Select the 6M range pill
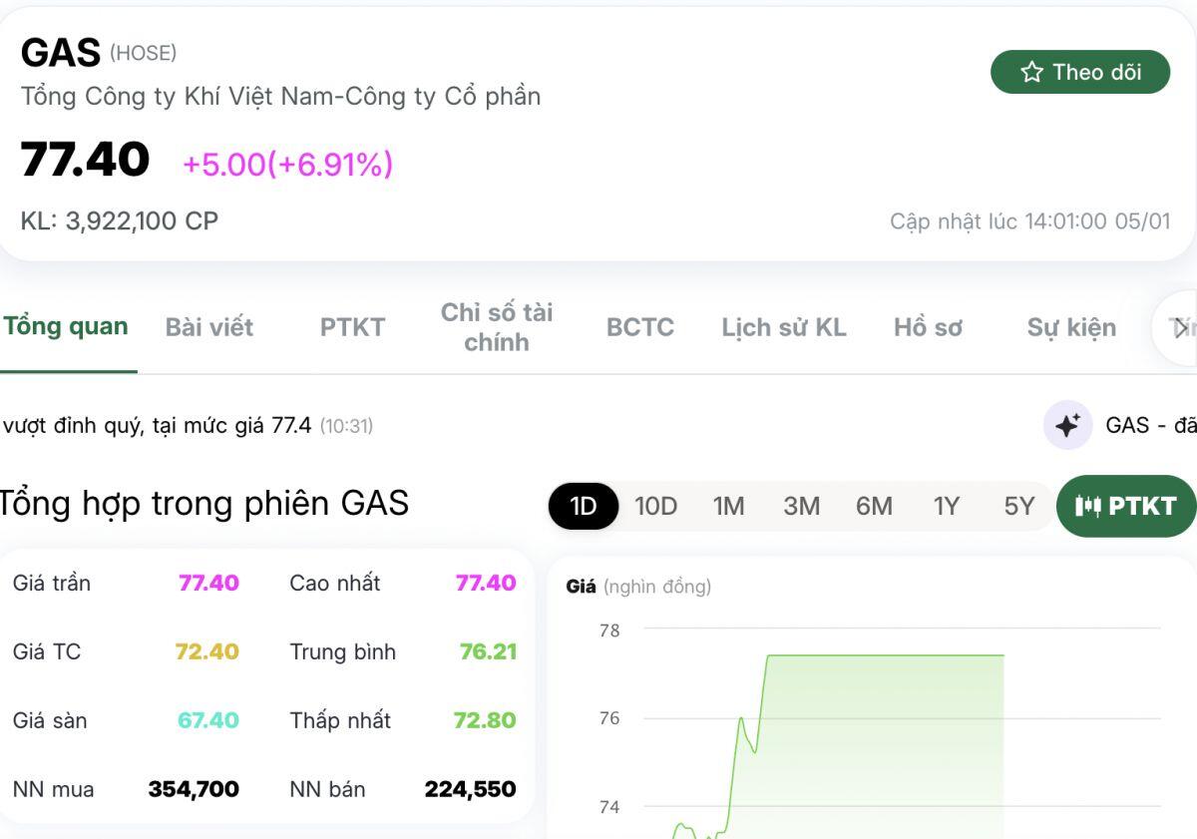The width and height of the screenshot is (1197, 839). click(875, 506)
